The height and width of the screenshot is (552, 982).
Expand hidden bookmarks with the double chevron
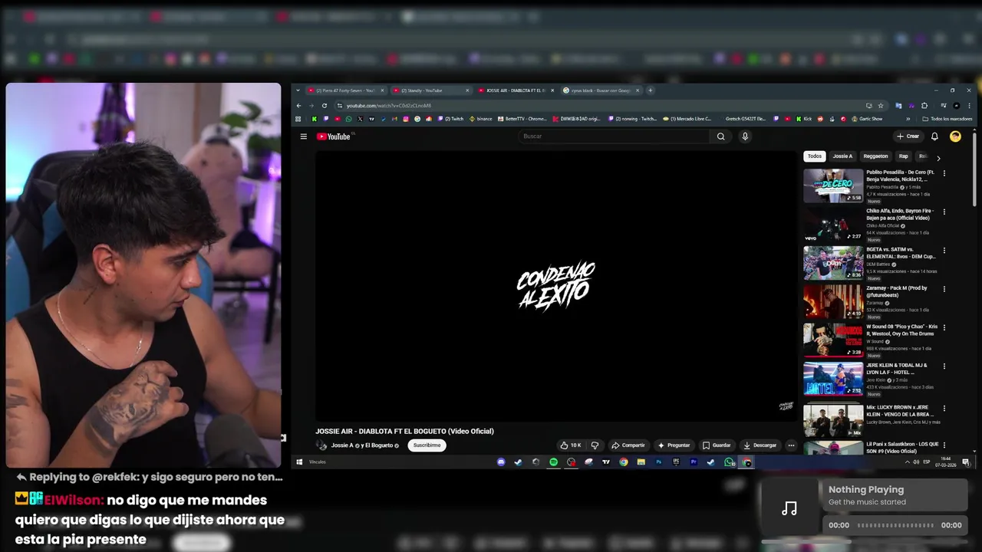908,119
